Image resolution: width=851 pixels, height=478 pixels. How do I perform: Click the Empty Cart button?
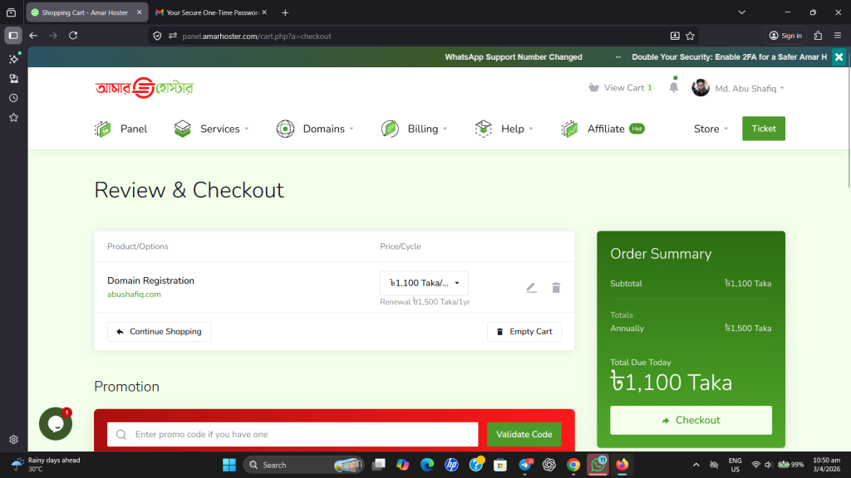click(524, 332)
